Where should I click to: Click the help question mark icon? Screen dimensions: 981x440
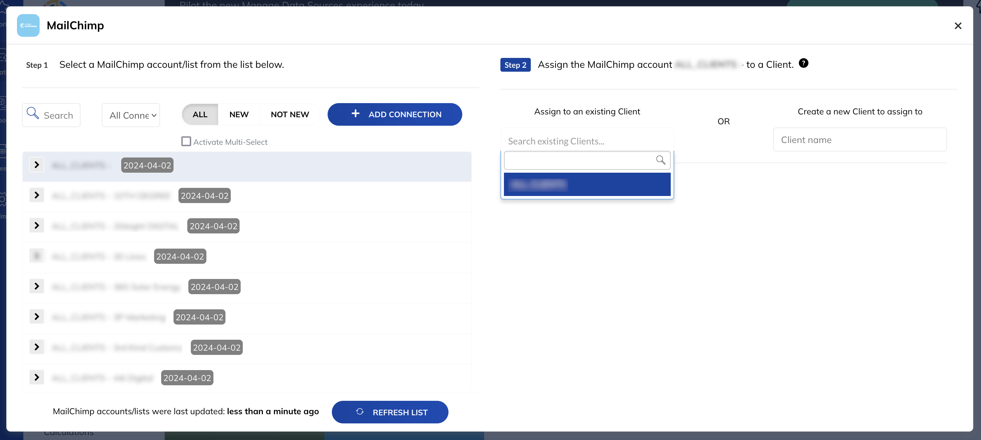click(x=803, y=63)
